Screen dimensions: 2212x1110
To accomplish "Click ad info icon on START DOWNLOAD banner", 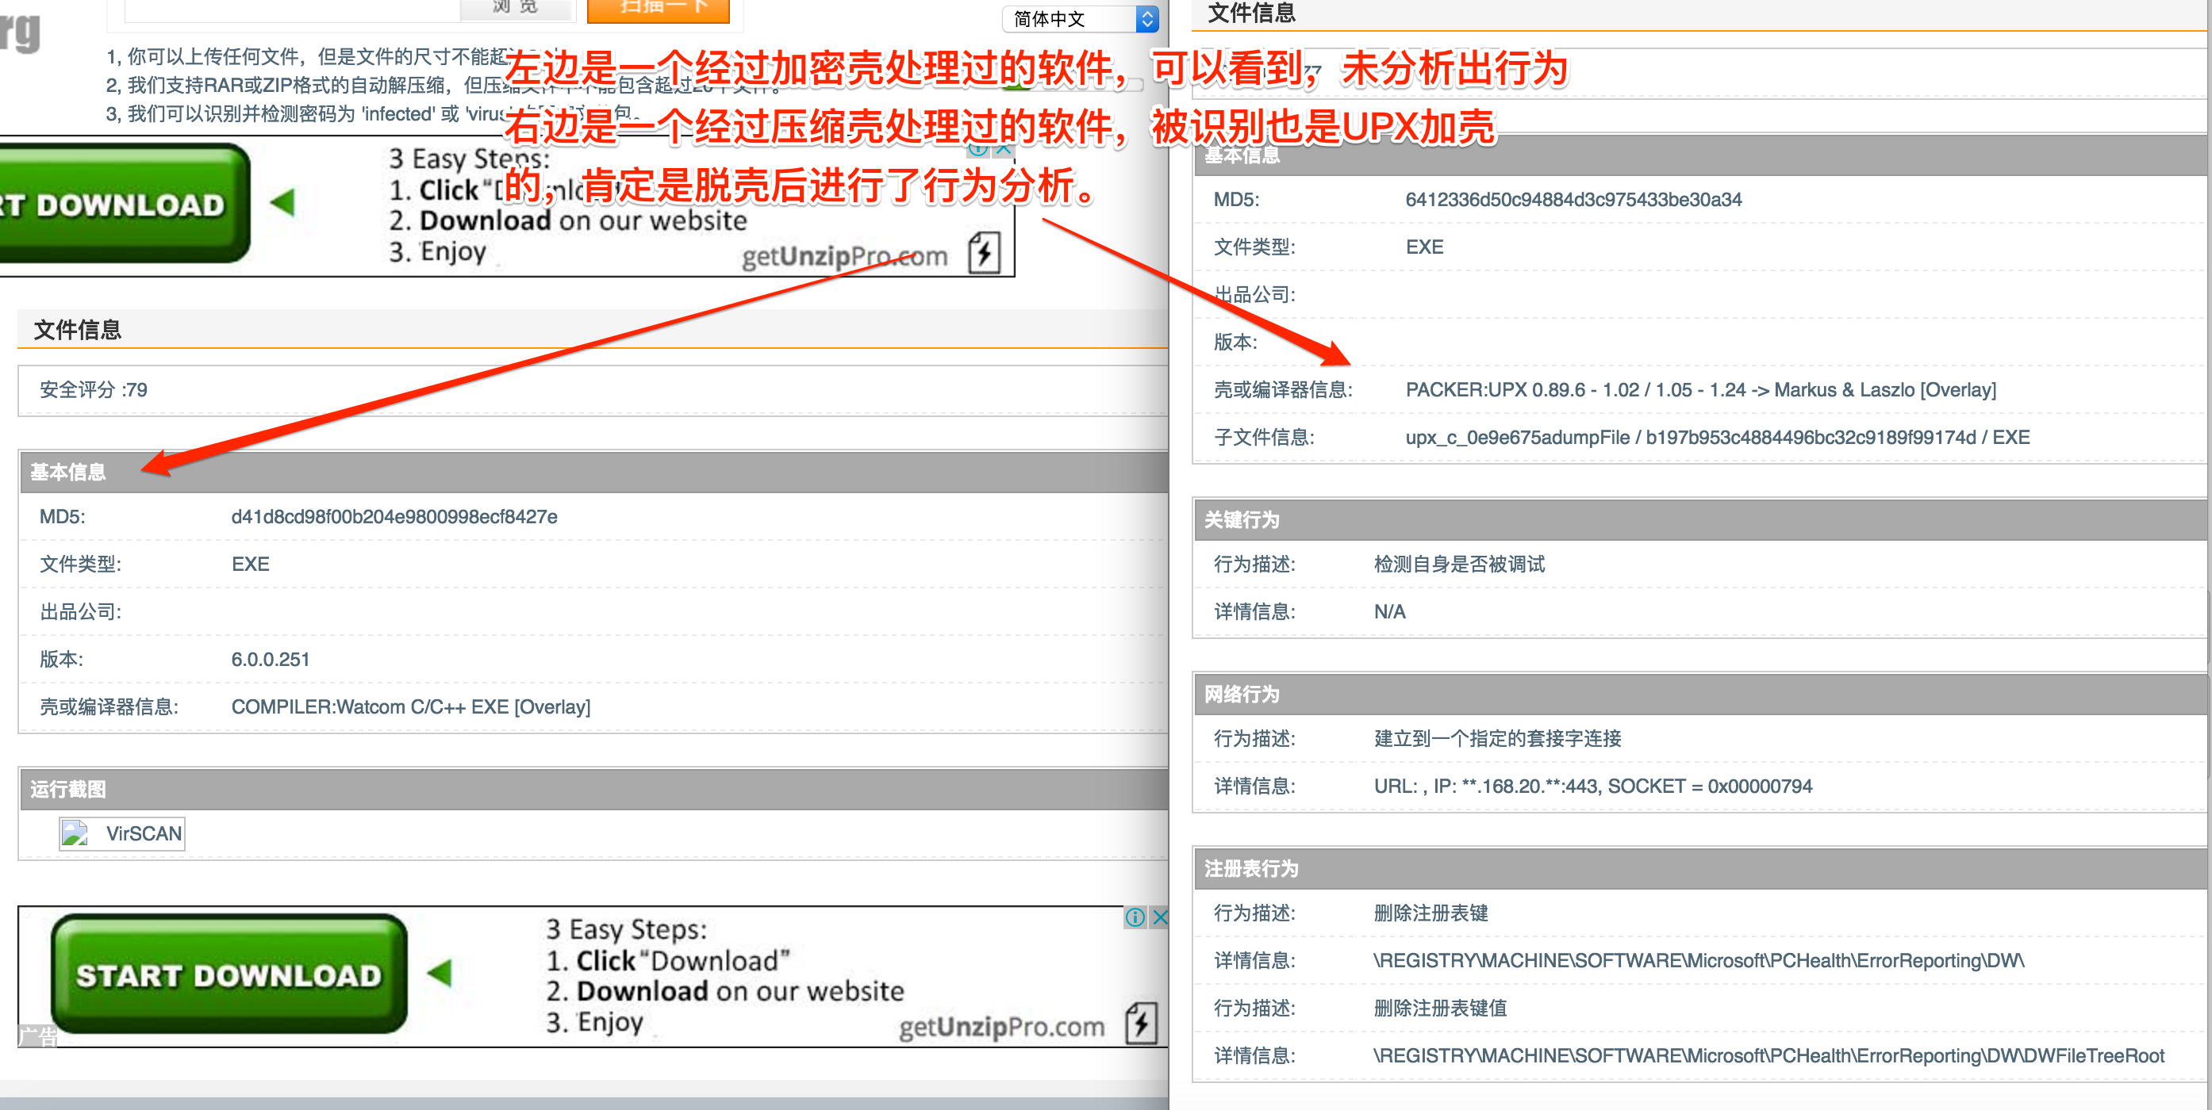I will [1135, 917].
